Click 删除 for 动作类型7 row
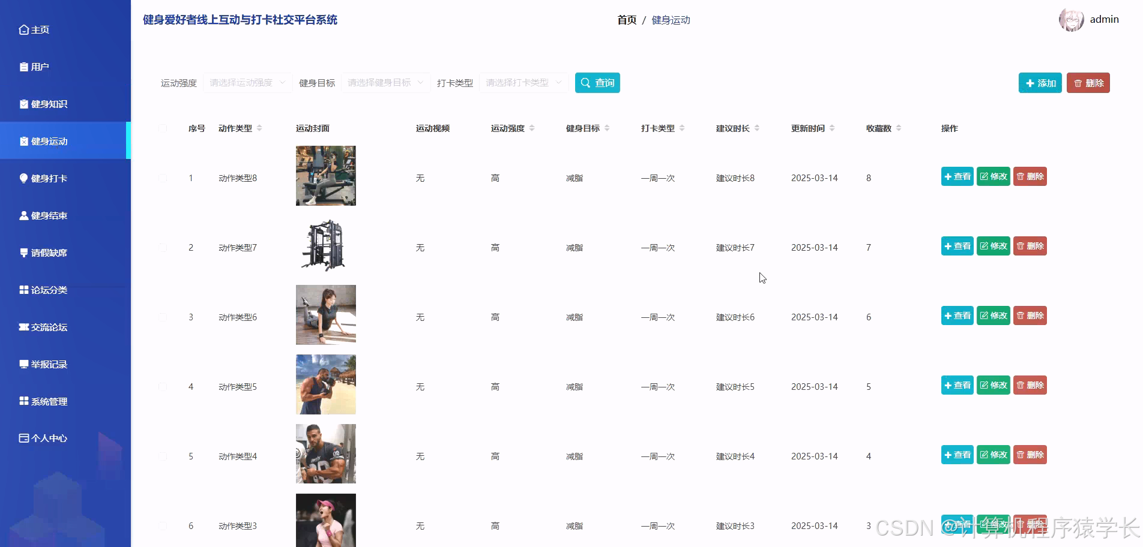1143x547 pixels. (1030, 246)
